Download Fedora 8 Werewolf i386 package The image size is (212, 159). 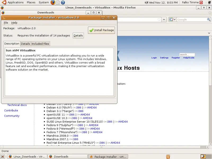[82, 129]
